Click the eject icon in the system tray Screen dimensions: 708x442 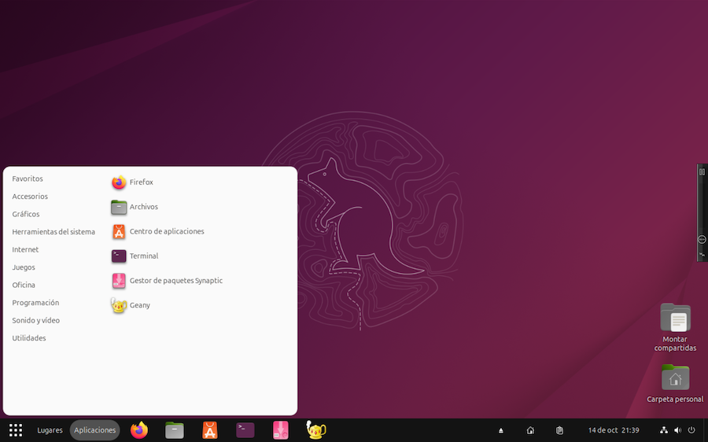[501, 430]
